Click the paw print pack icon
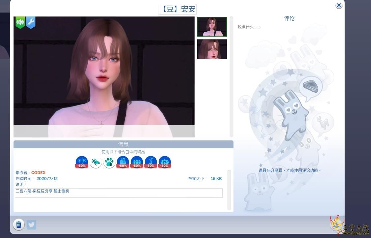 109,162
